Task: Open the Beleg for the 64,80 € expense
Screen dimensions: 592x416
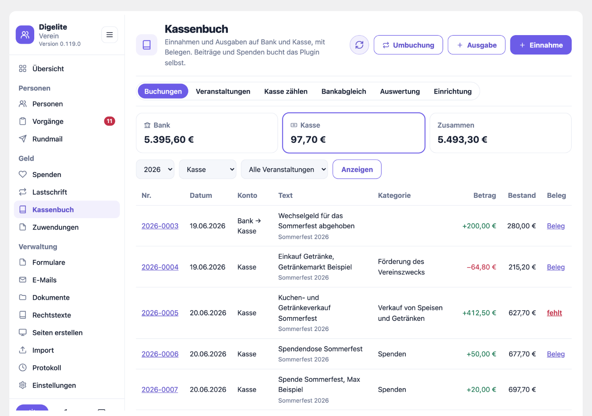Action: pos(556,267)
